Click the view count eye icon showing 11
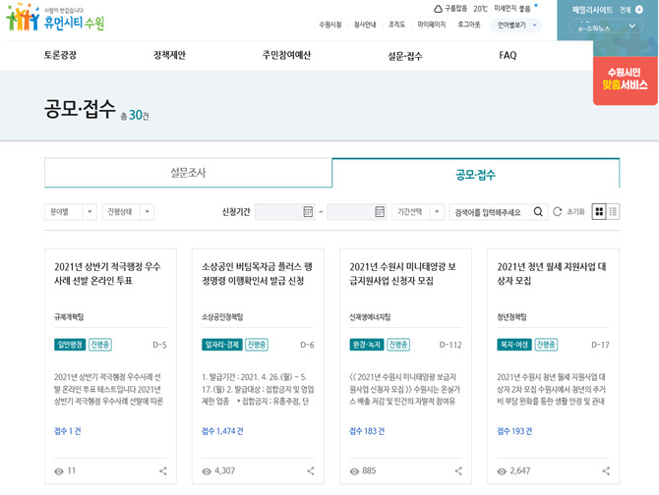Viewport: 659px width, 495px height. pyautogui.click(x=59, y=471)
